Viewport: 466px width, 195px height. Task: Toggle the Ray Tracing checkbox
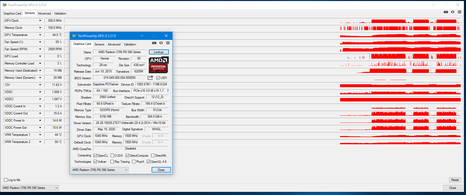click(112, 162)
